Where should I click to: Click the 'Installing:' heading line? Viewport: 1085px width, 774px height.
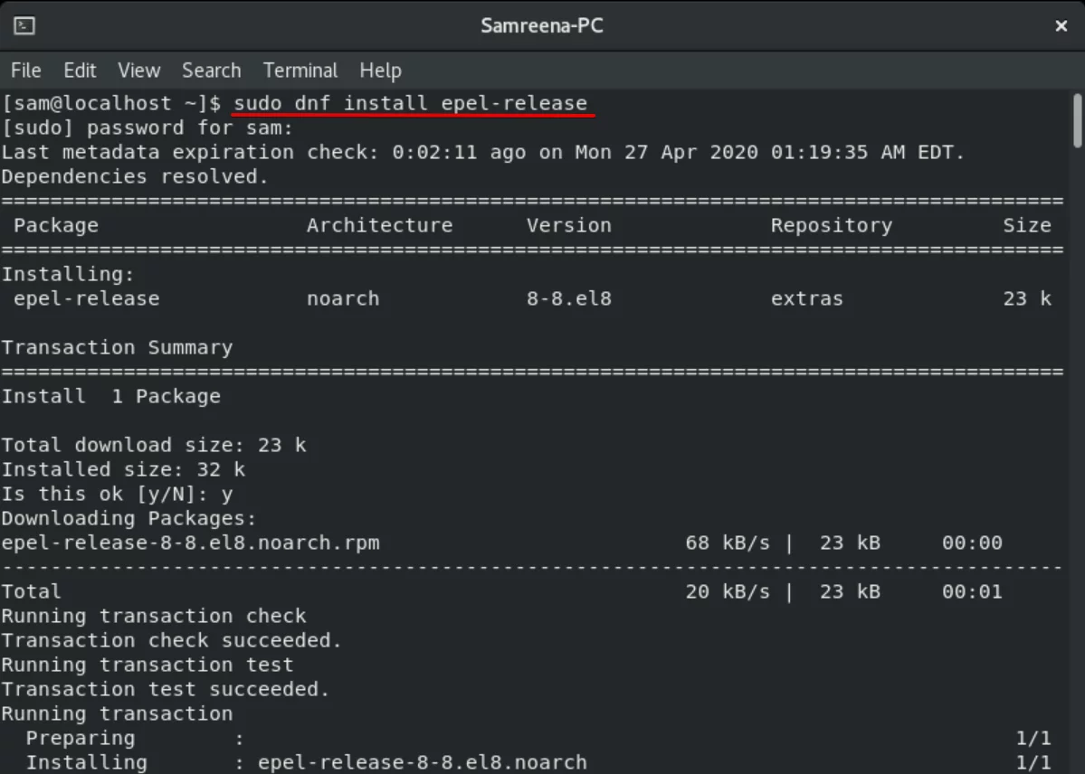coord(68,274)
